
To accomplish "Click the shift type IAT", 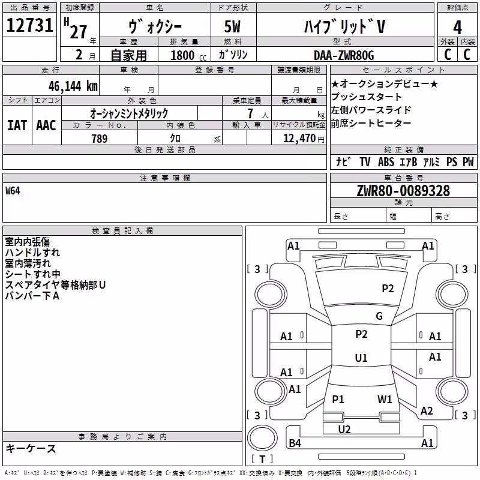I will pyautogui.click(x=17, y=125).
